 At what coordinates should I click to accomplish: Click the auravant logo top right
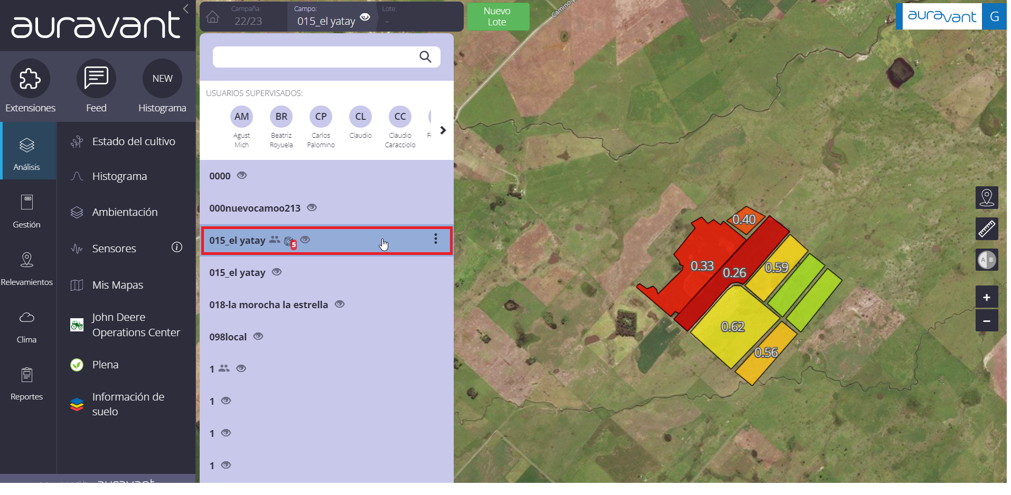pos(942,16)
